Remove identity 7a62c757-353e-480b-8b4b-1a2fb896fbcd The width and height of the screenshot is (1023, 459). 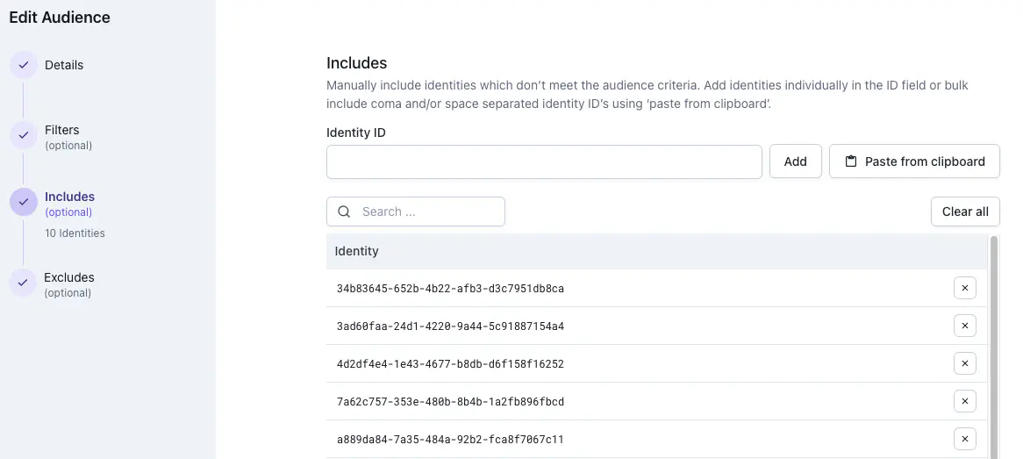965,402
